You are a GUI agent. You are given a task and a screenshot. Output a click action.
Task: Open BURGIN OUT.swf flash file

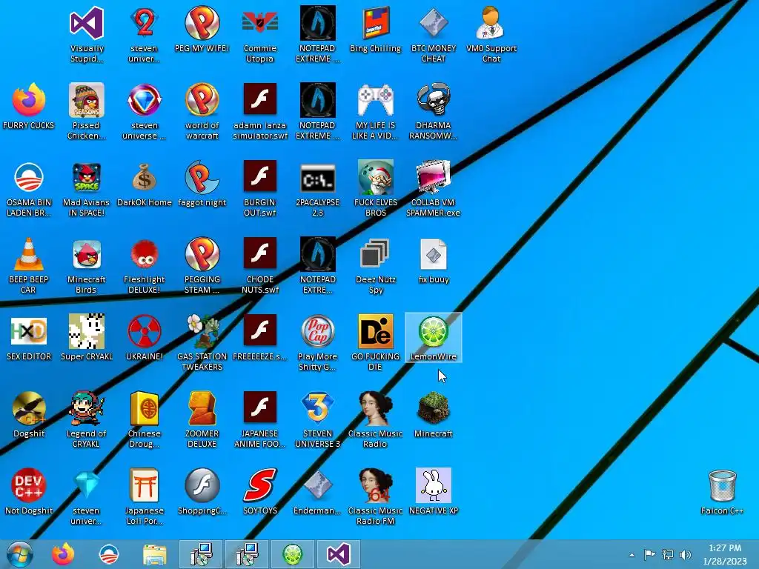[x=260, y=188]
